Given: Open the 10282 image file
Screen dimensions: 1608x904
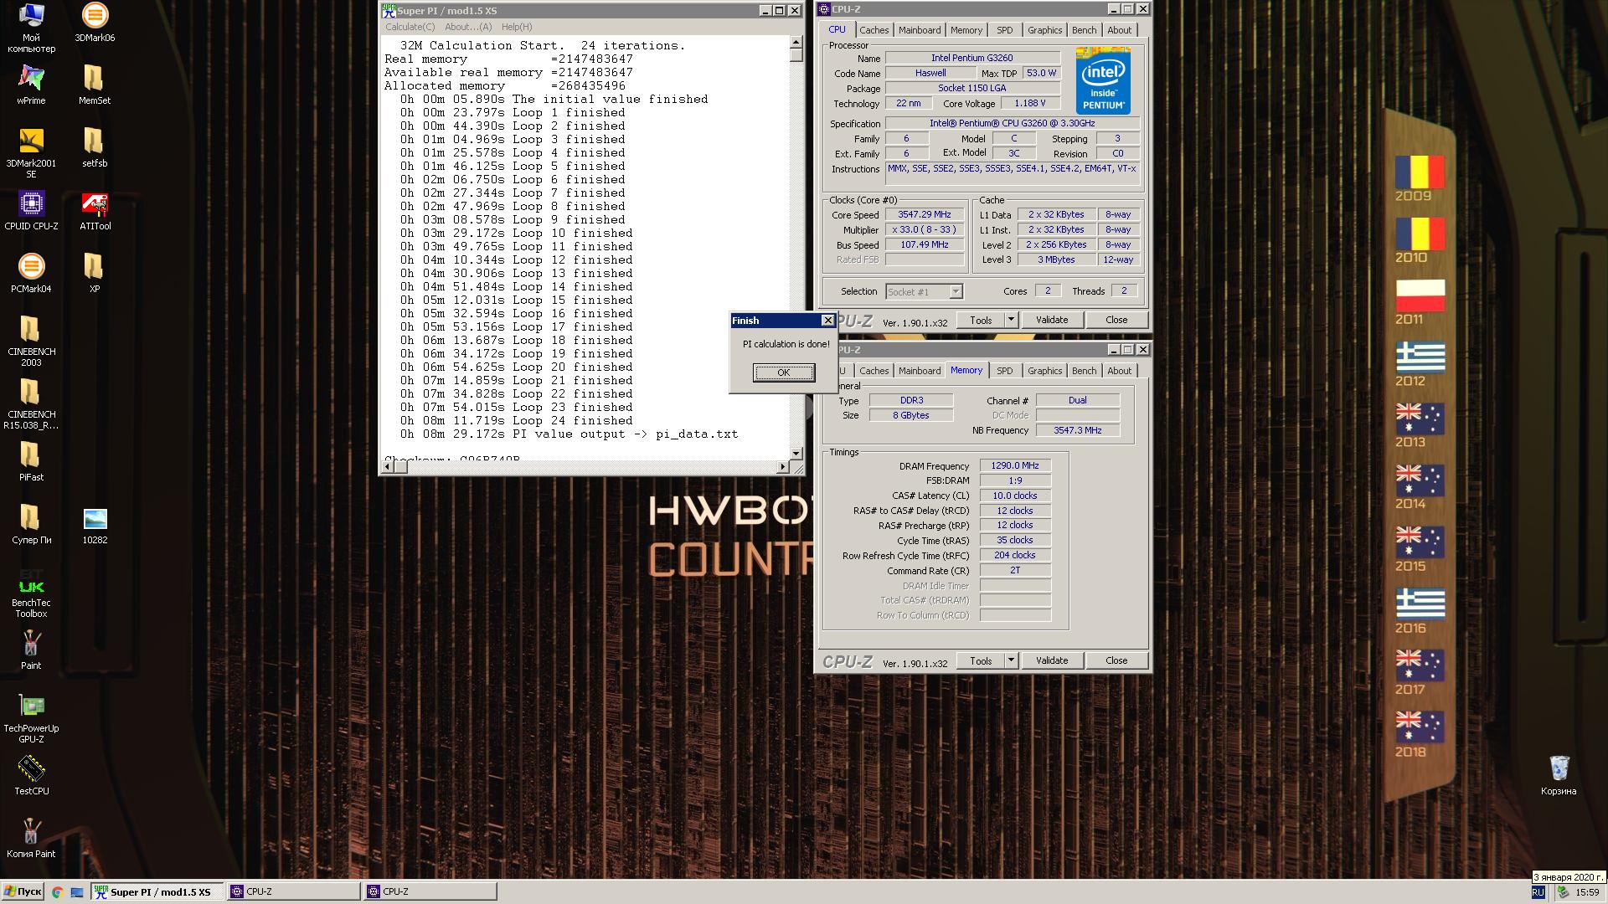Looking at the screenshot, I should pos(95,524).
